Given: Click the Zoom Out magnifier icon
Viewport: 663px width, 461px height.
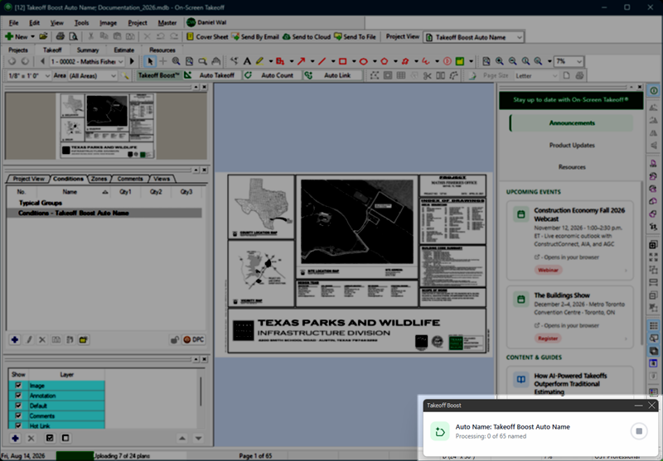Looking at the screenshot, I should coord(512,61).
